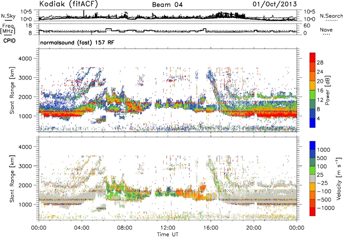Screen dimensions: 343x237
Task: Select the "20:00" time tick label
Action: point(253,228)
